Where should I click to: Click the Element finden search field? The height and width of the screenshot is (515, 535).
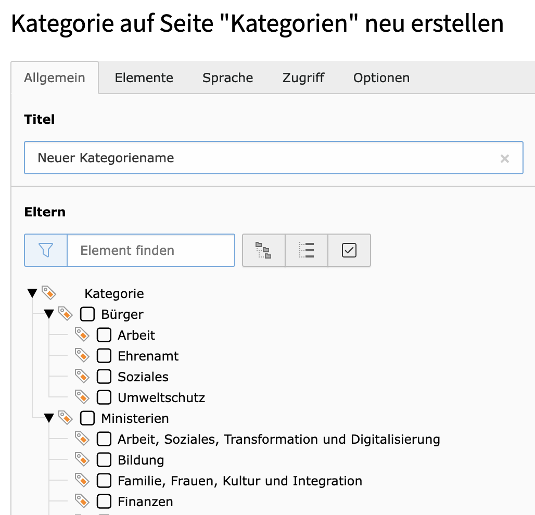point(151,250)
